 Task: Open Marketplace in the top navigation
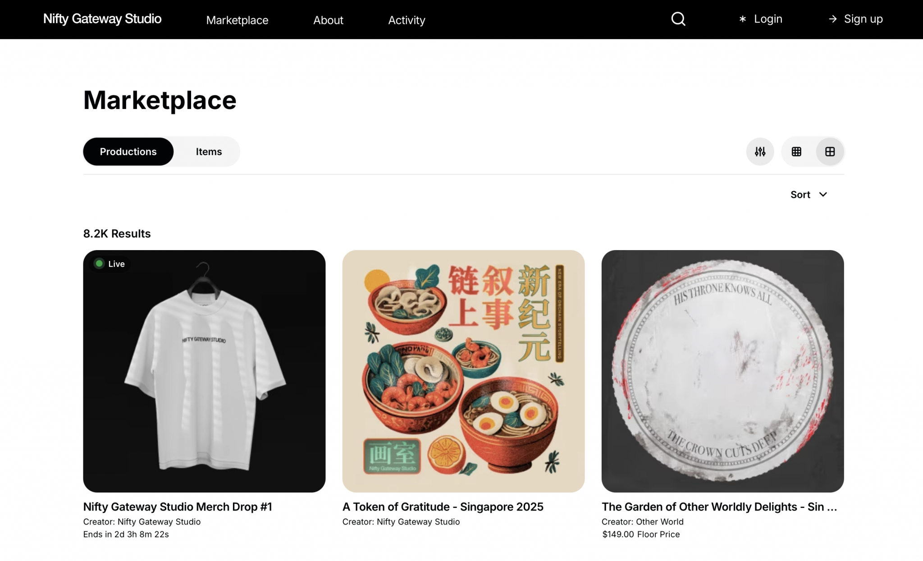pyautogui.click(x=237, y=20)
